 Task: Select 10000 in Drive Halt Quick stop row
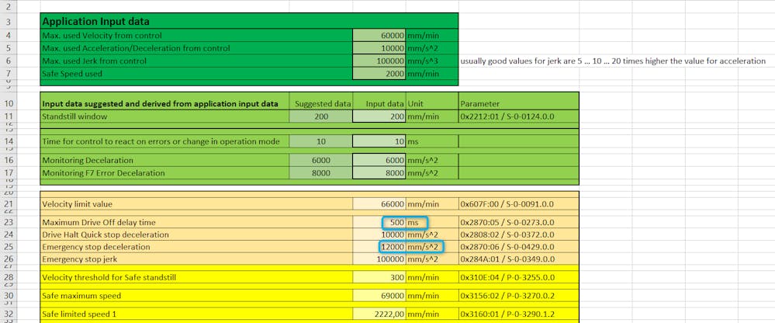pos(379,234)
